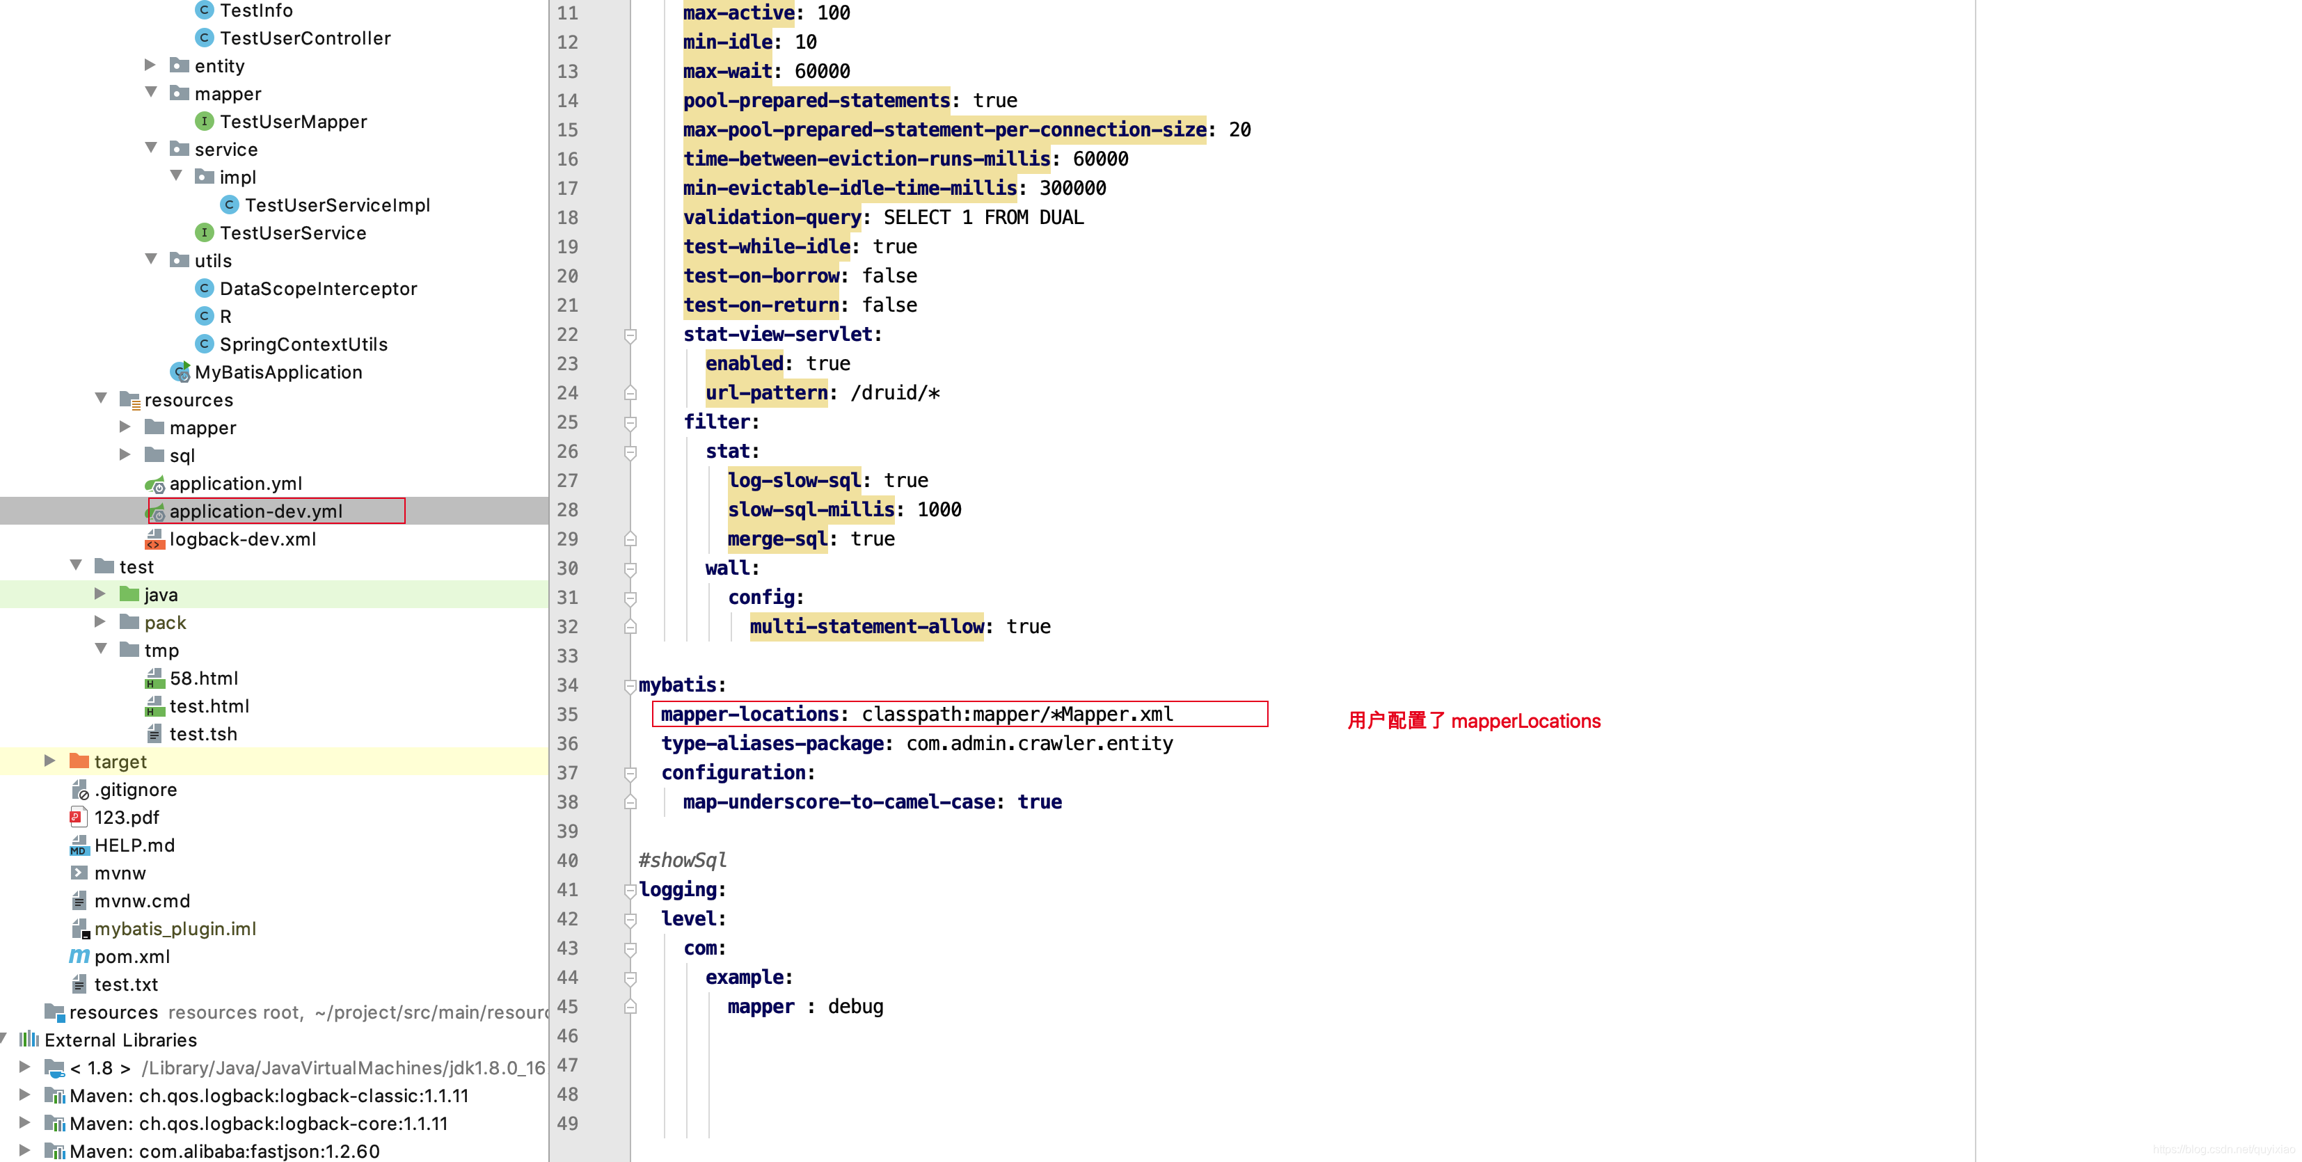Expand the pack folder
The height and width of the screenshot is (1162, 2302).
100,621
